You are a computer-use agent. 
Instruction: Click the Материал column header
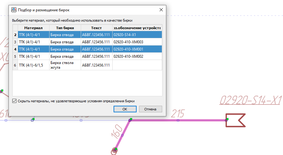coord(33,28)
